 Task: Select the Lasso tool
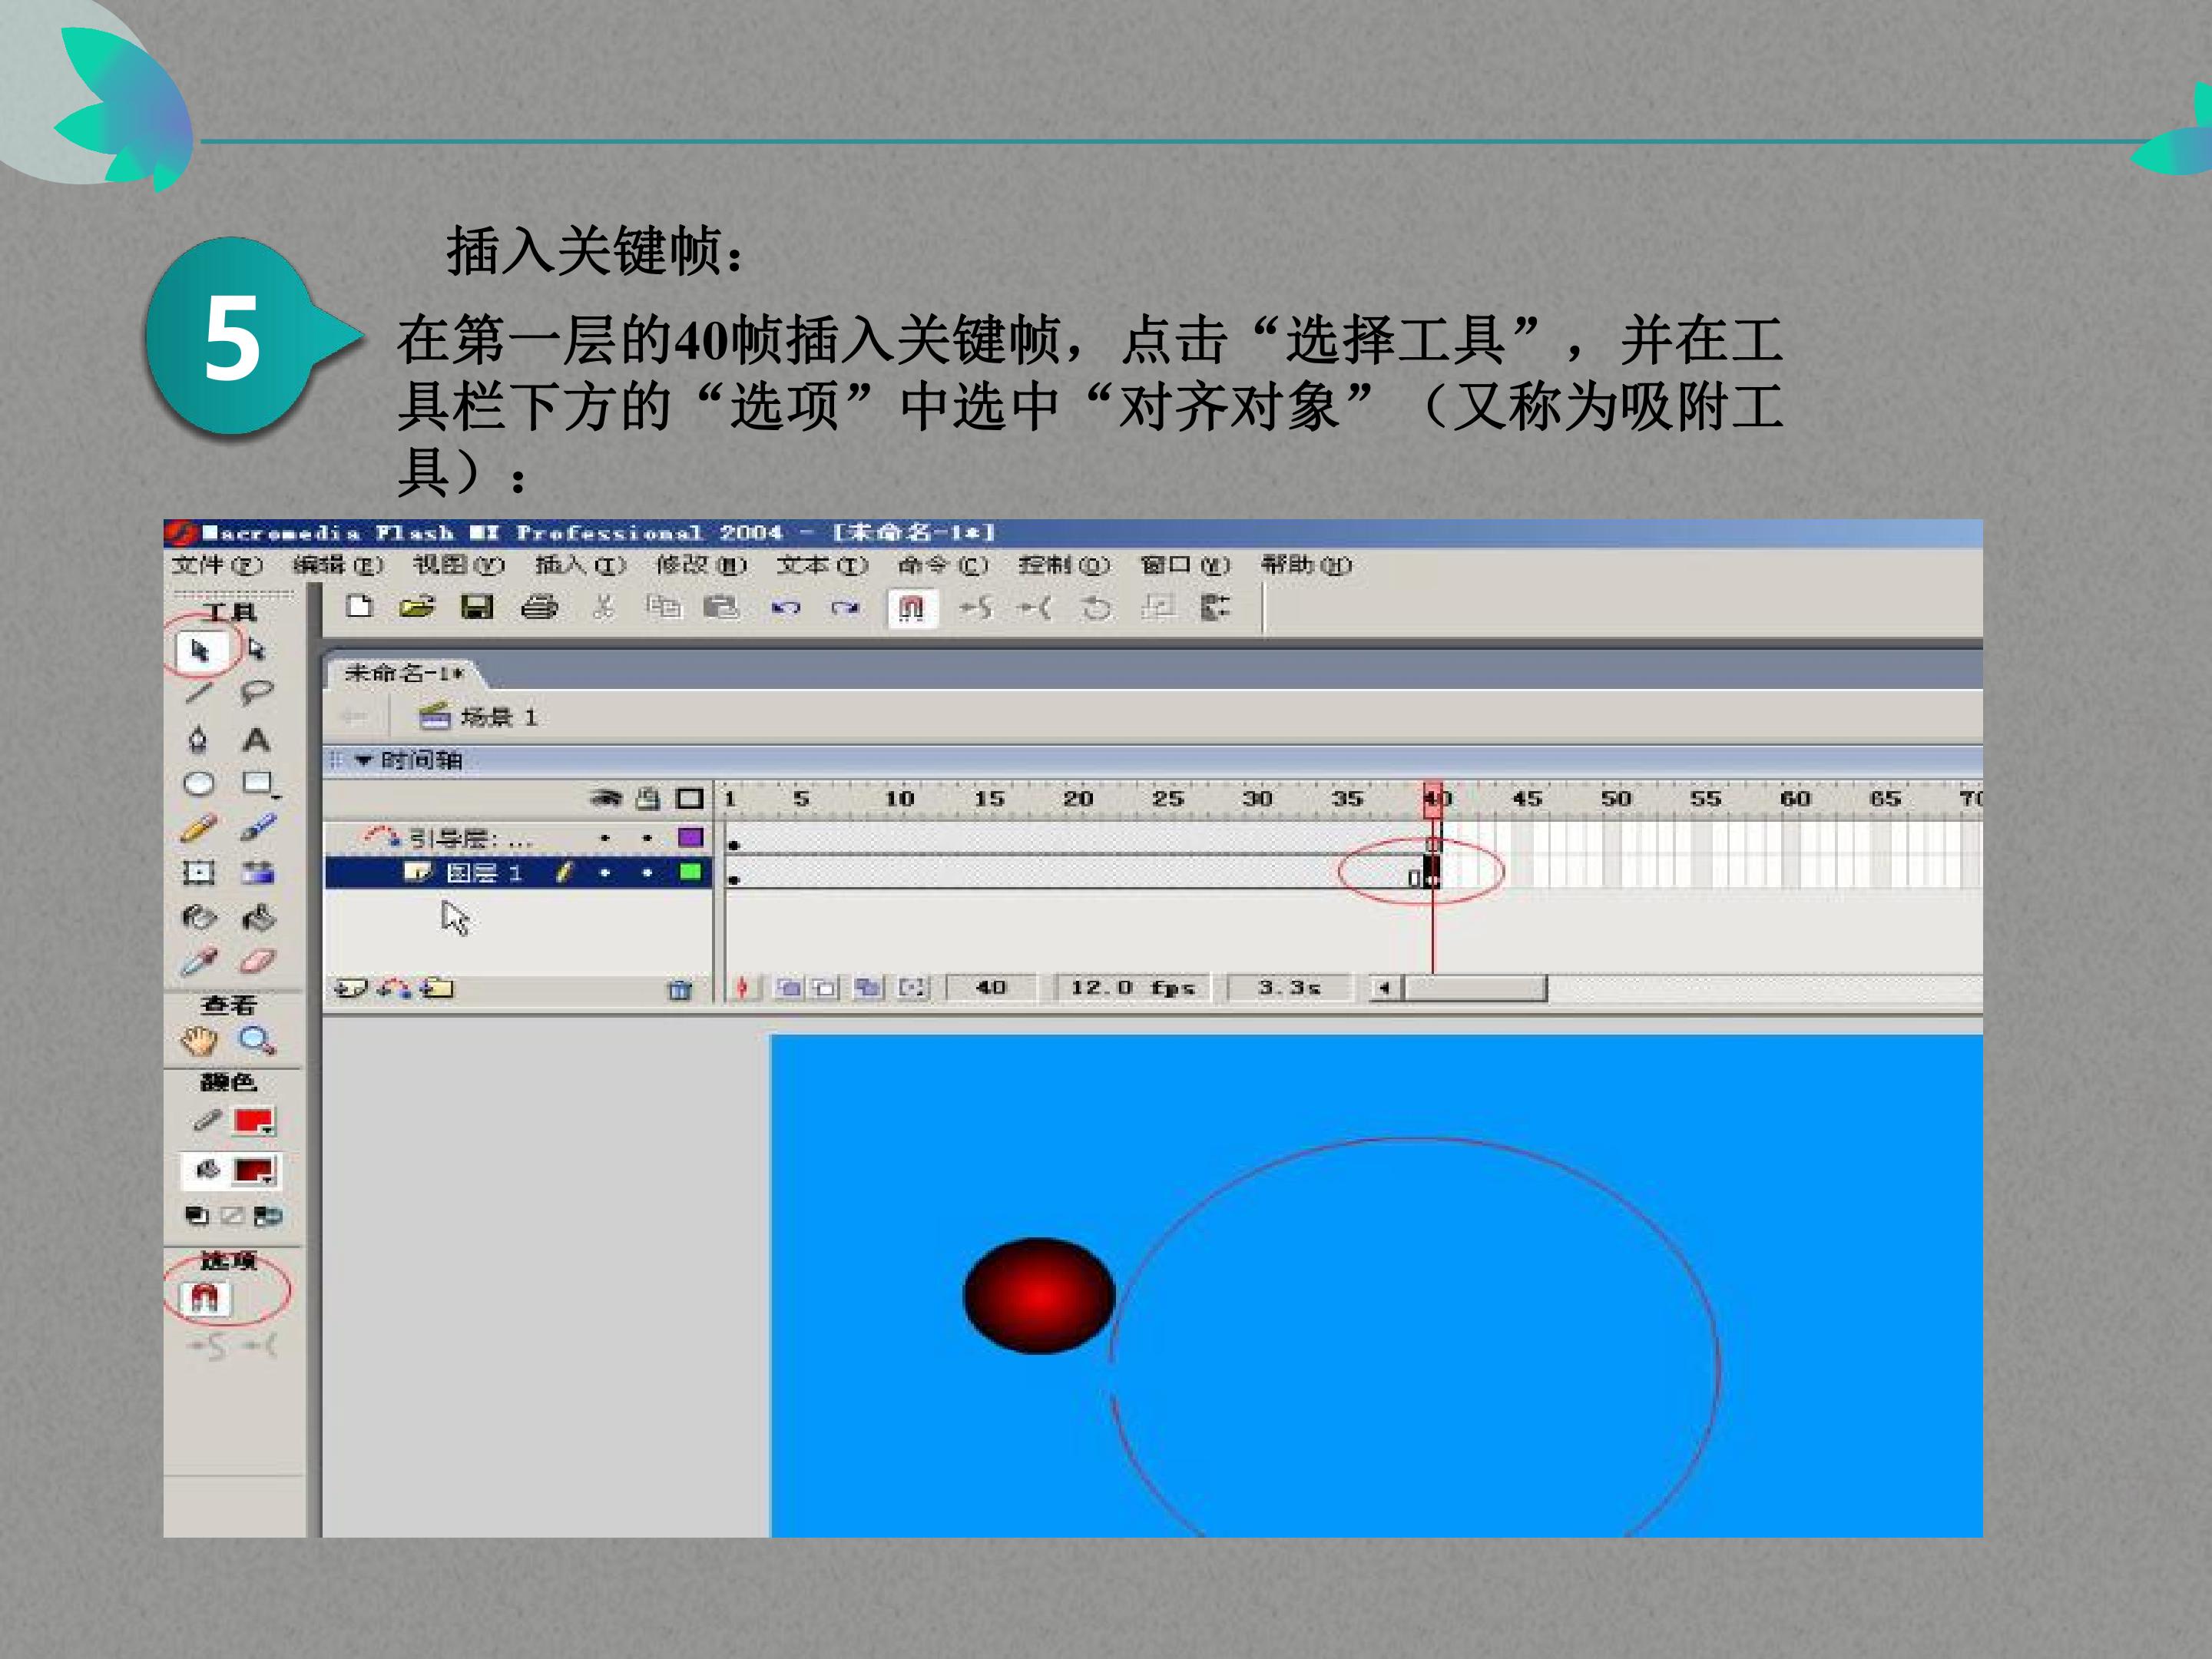pyautogui.click(x=256, y=692)
